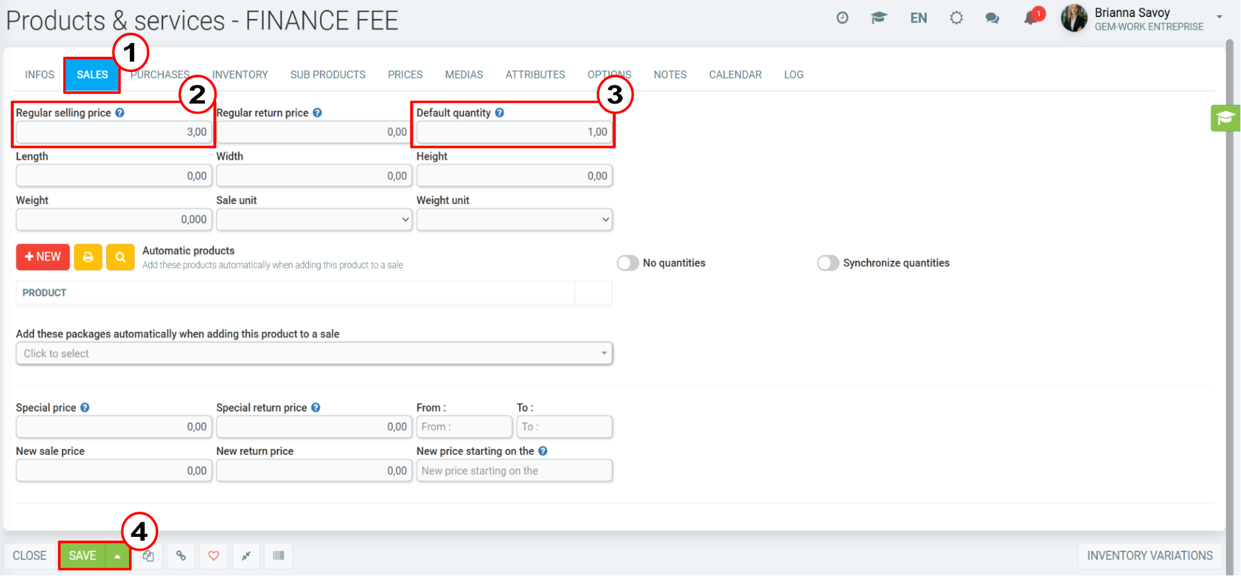Click the link chain icon in footer
Viewport: 1241px width, 576px height.
[181, 556]
